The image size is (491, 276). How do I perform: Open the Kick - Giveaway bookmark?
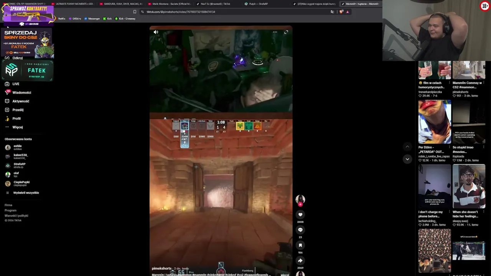[125, 19]
